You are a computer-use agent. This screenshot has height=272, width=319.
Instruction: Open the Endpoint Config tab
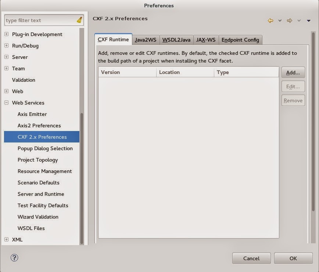pos(240,40)
